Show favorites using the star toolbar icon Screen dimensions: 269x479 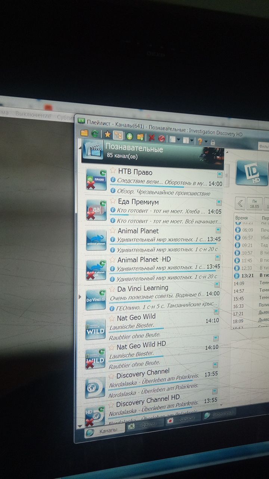coord(107,134)
